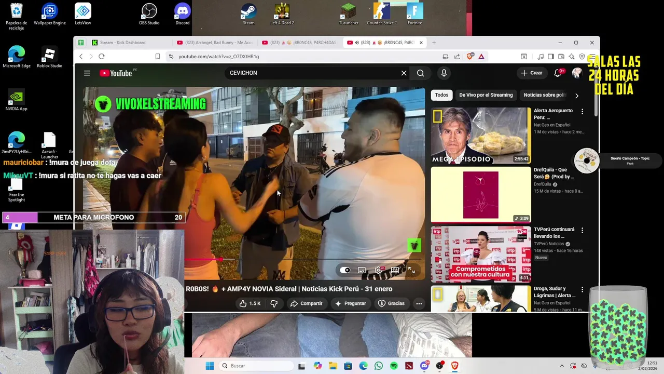Toggle video autoplay switch

(x=345, y=270)
